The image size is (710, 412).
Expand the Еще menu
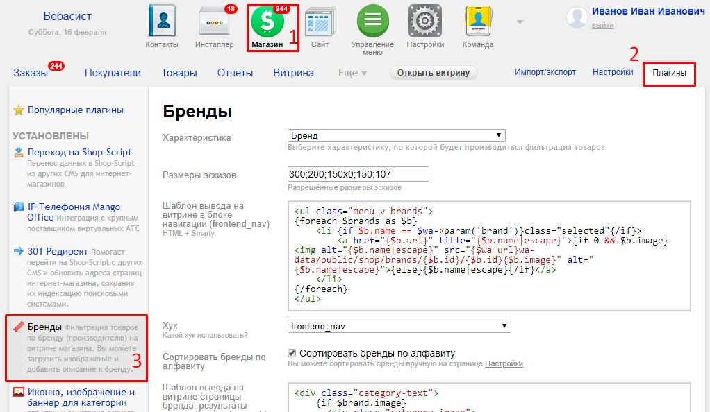[352, 73]
